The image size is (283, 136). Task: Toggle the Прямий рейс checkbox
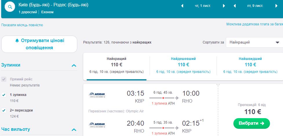click(x=4, y=79)
